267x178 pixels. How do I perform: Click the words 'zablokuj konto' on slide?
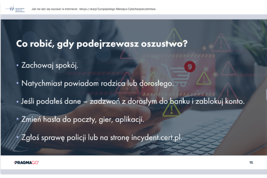pyautogui.click(x=221, y=101)
